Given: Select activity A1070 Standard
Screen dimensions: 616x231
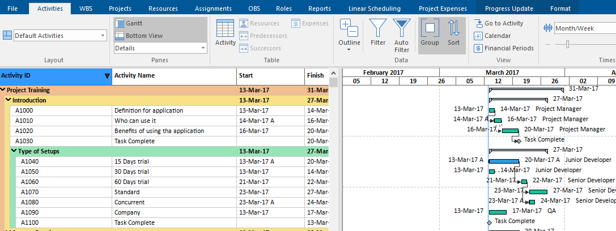Looking at the screenshot, I should [x=172, y=192].
